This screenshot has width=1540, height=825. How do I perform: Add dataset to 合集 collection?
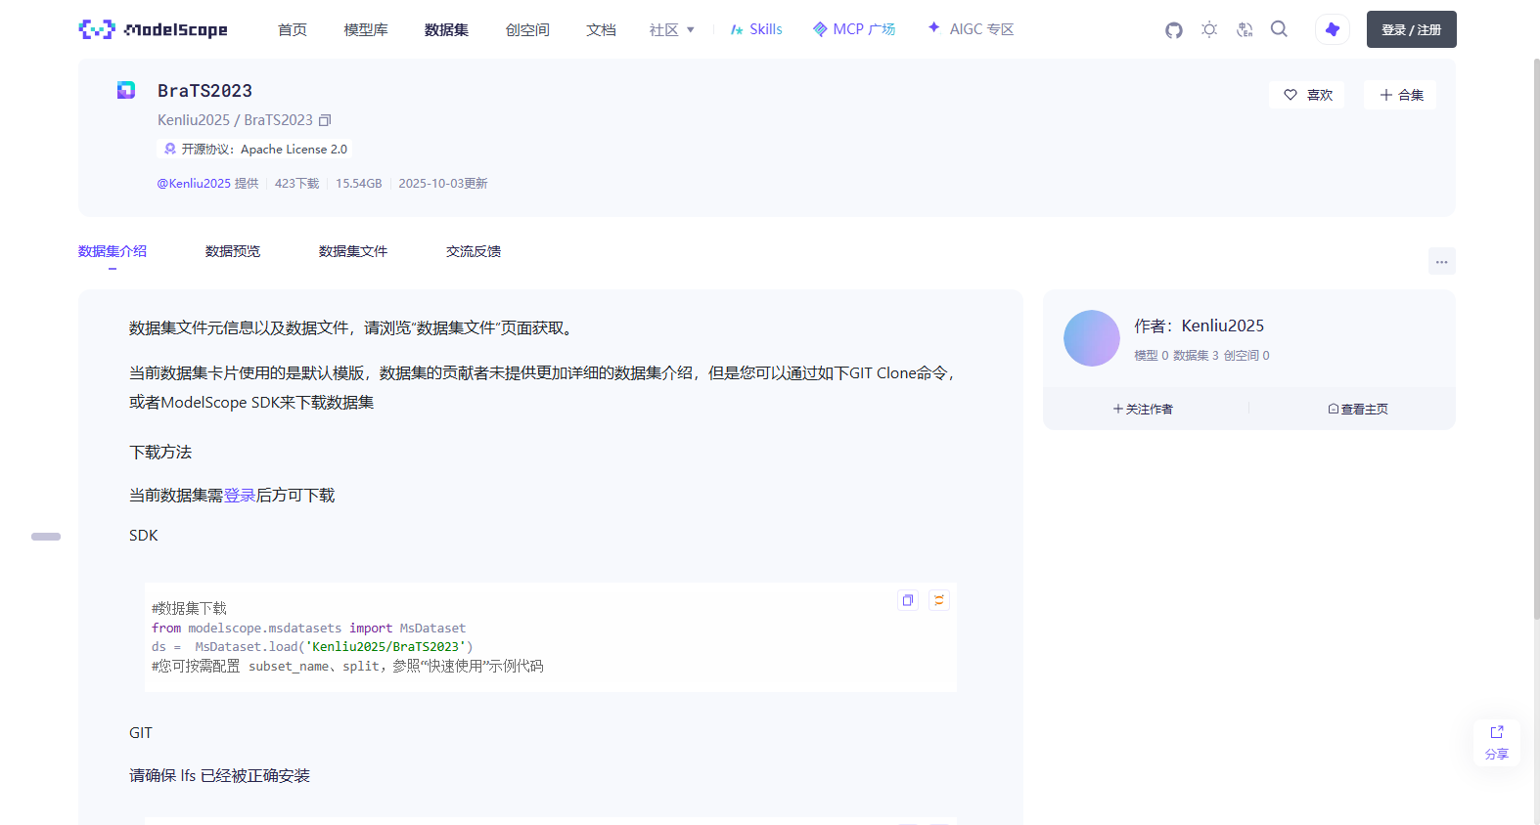coord(1401,95)
